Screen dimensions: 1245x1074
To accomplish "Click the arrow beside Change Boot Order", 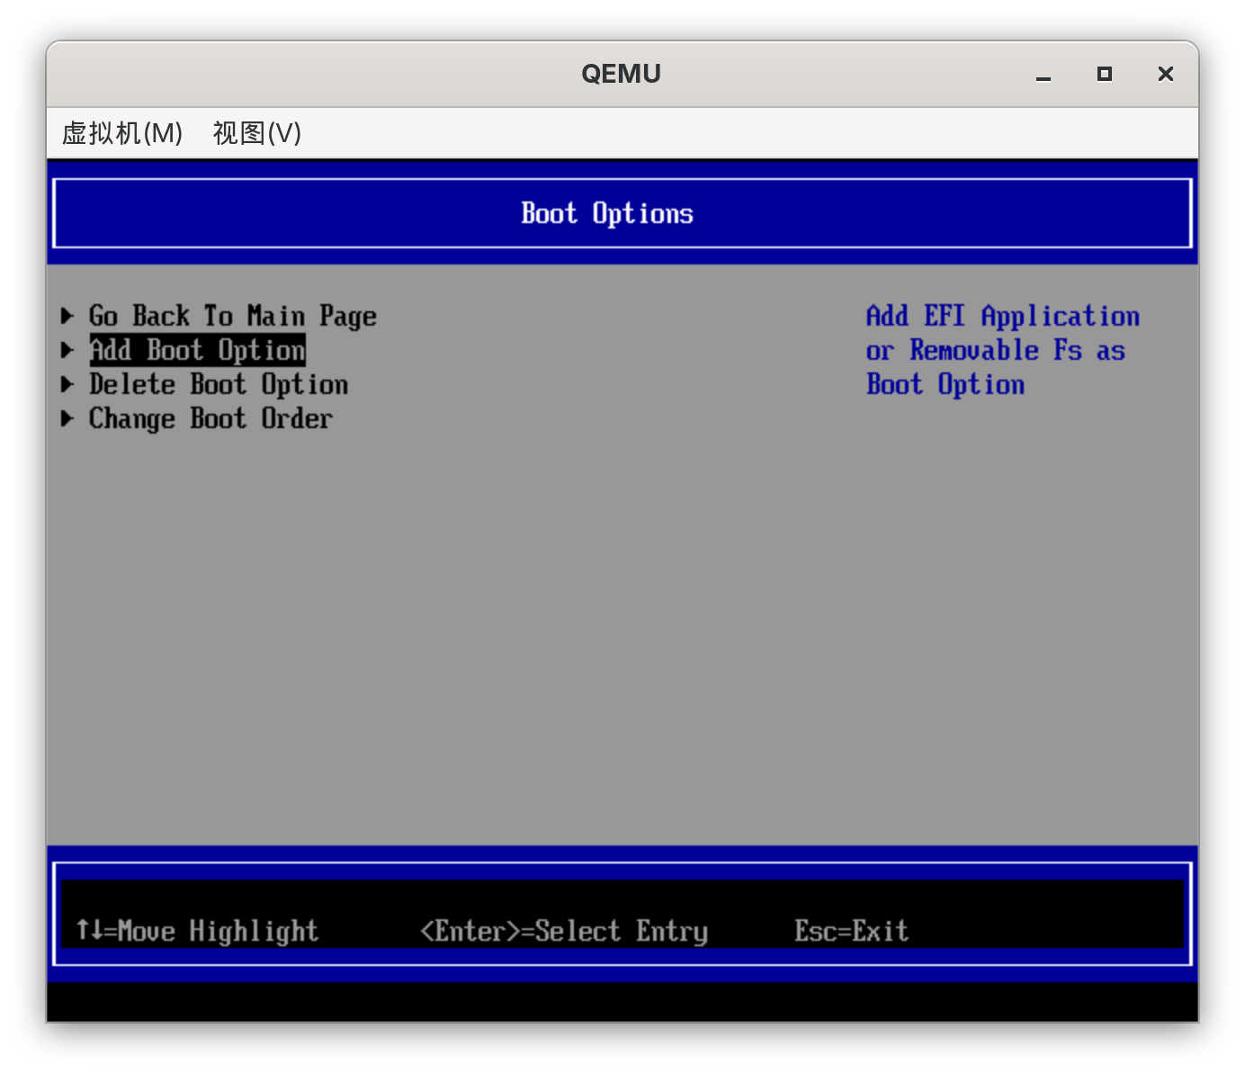I will pos(67,419).
